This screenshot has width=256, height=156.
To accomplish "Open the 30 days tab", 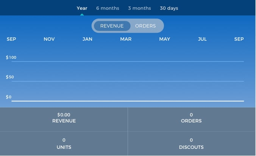I will (169, 8).
